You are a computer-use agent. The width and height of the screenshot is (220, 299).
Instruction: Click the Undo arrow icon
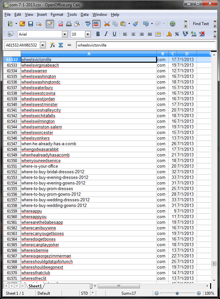[x=146, y=24]
